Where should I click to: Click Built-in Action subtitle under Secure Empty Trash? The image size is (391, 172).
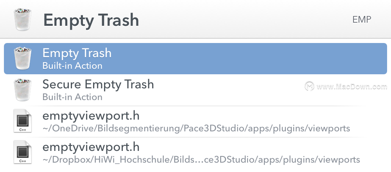point(72,97)
